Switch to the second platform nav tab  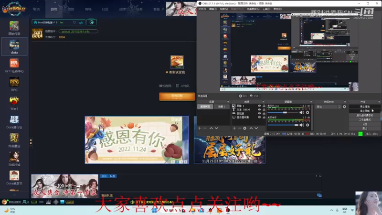(x=54, y=9)
